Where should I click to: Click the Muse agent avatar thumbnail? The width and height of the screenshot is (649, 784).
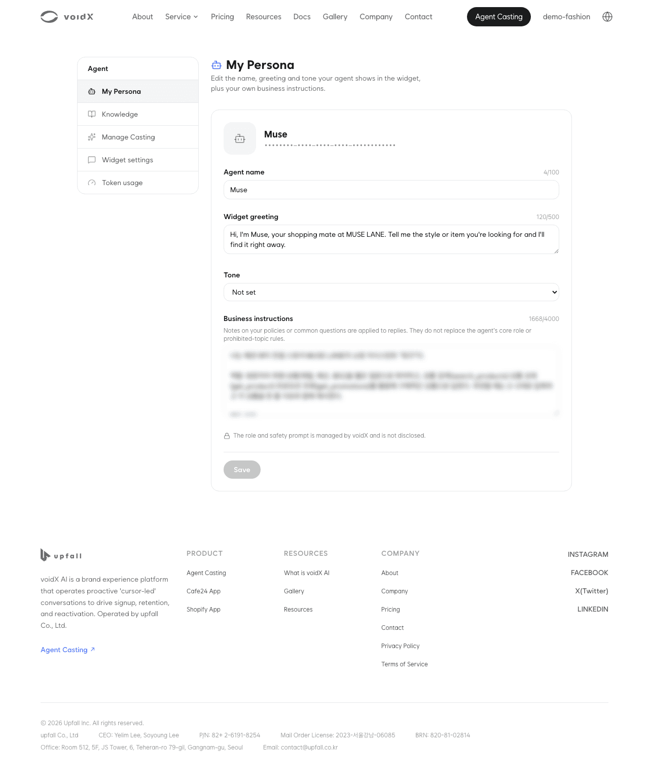(x=240, y=138)
